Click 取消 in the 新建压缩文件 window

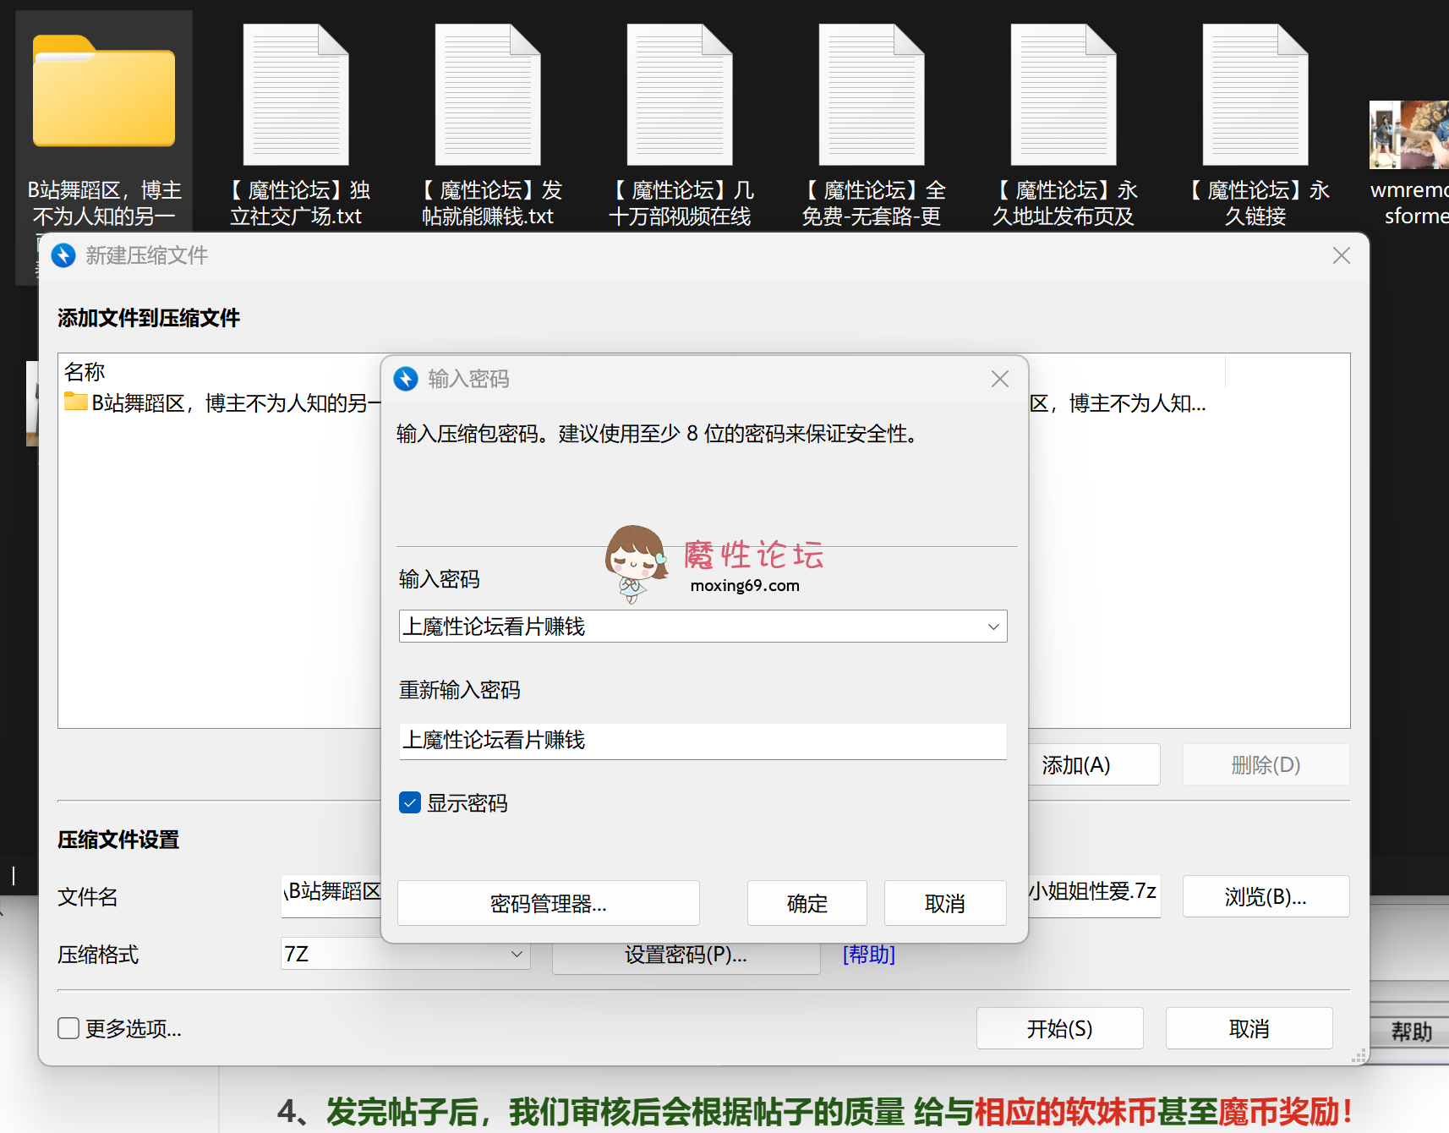tap(1249, 1028)
